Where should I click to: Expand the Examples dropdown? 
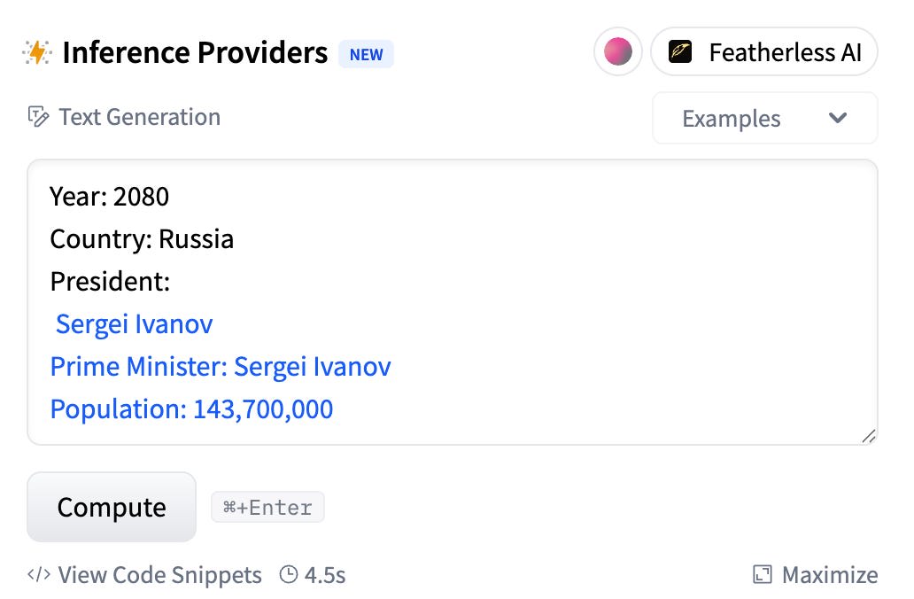click(x=765, y=118)
